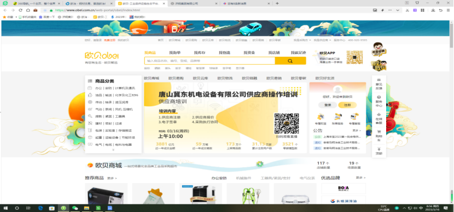Select the 找资金 search tab

(x=249, y=53)
